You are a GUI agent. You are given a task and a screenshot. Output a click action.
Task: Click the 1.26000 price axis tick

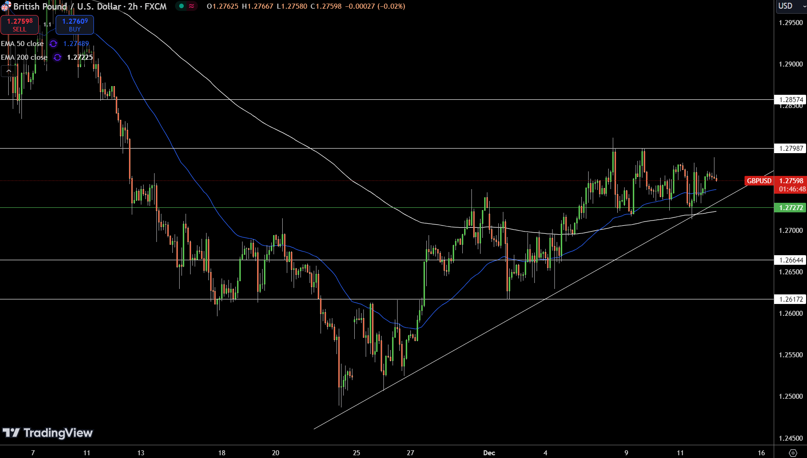click(791, 314)
